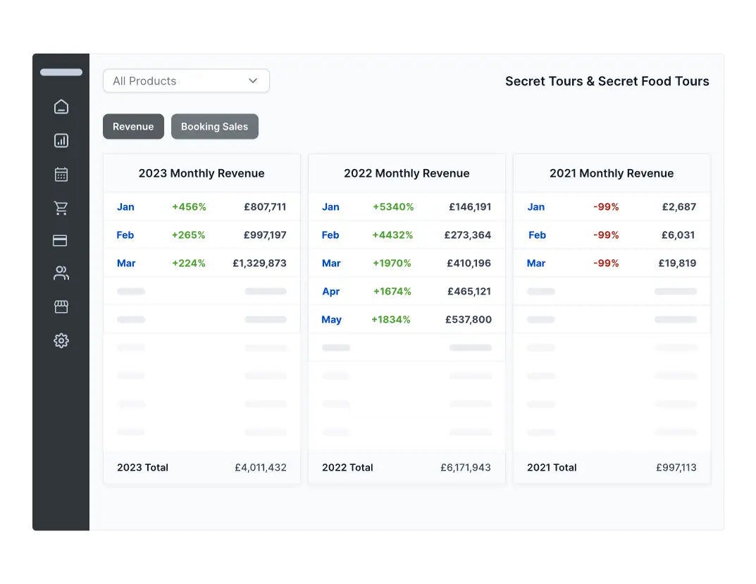Click the £6,031 revenue amount
Image resolution: width=756 pixels, height=584 pixels.
[678, 235]
